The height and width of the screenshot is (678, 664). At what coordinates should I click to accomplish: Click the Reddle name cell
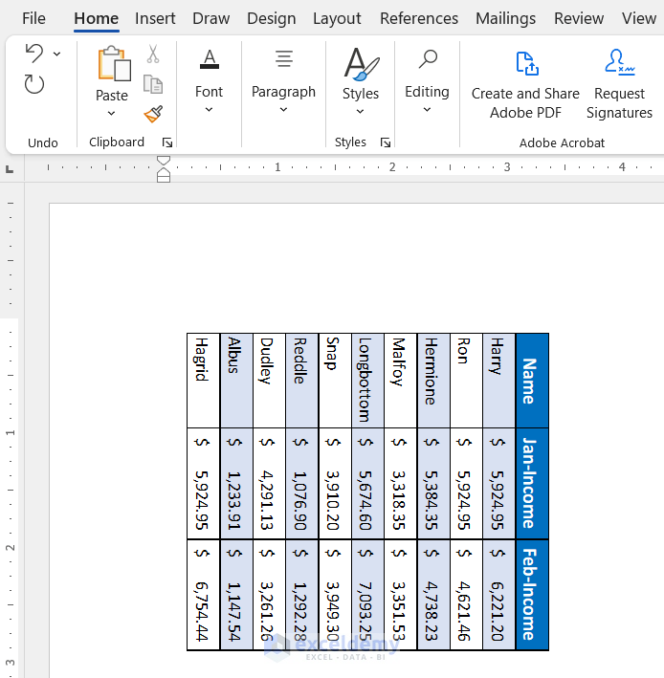pos(302,381)
